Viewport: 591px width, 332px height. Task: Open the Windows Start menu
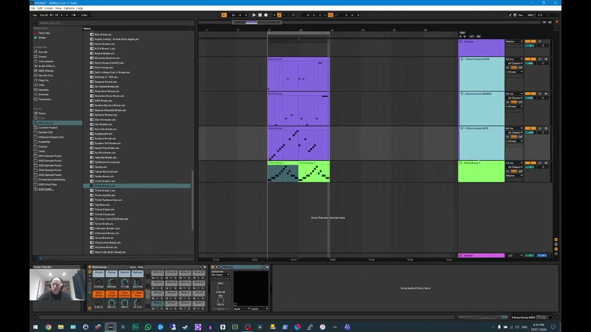[35, 327]
